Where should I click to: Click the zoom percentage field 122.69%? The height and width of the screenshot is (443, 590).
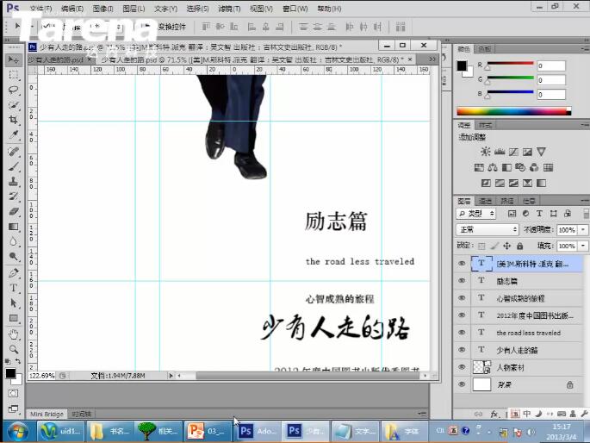click(41, 376)
